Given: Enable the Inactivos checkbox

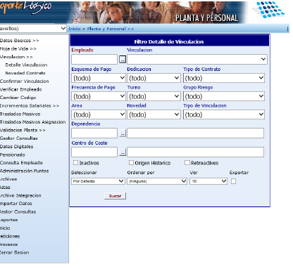Looking at the screenshot, I should [75, 162].
